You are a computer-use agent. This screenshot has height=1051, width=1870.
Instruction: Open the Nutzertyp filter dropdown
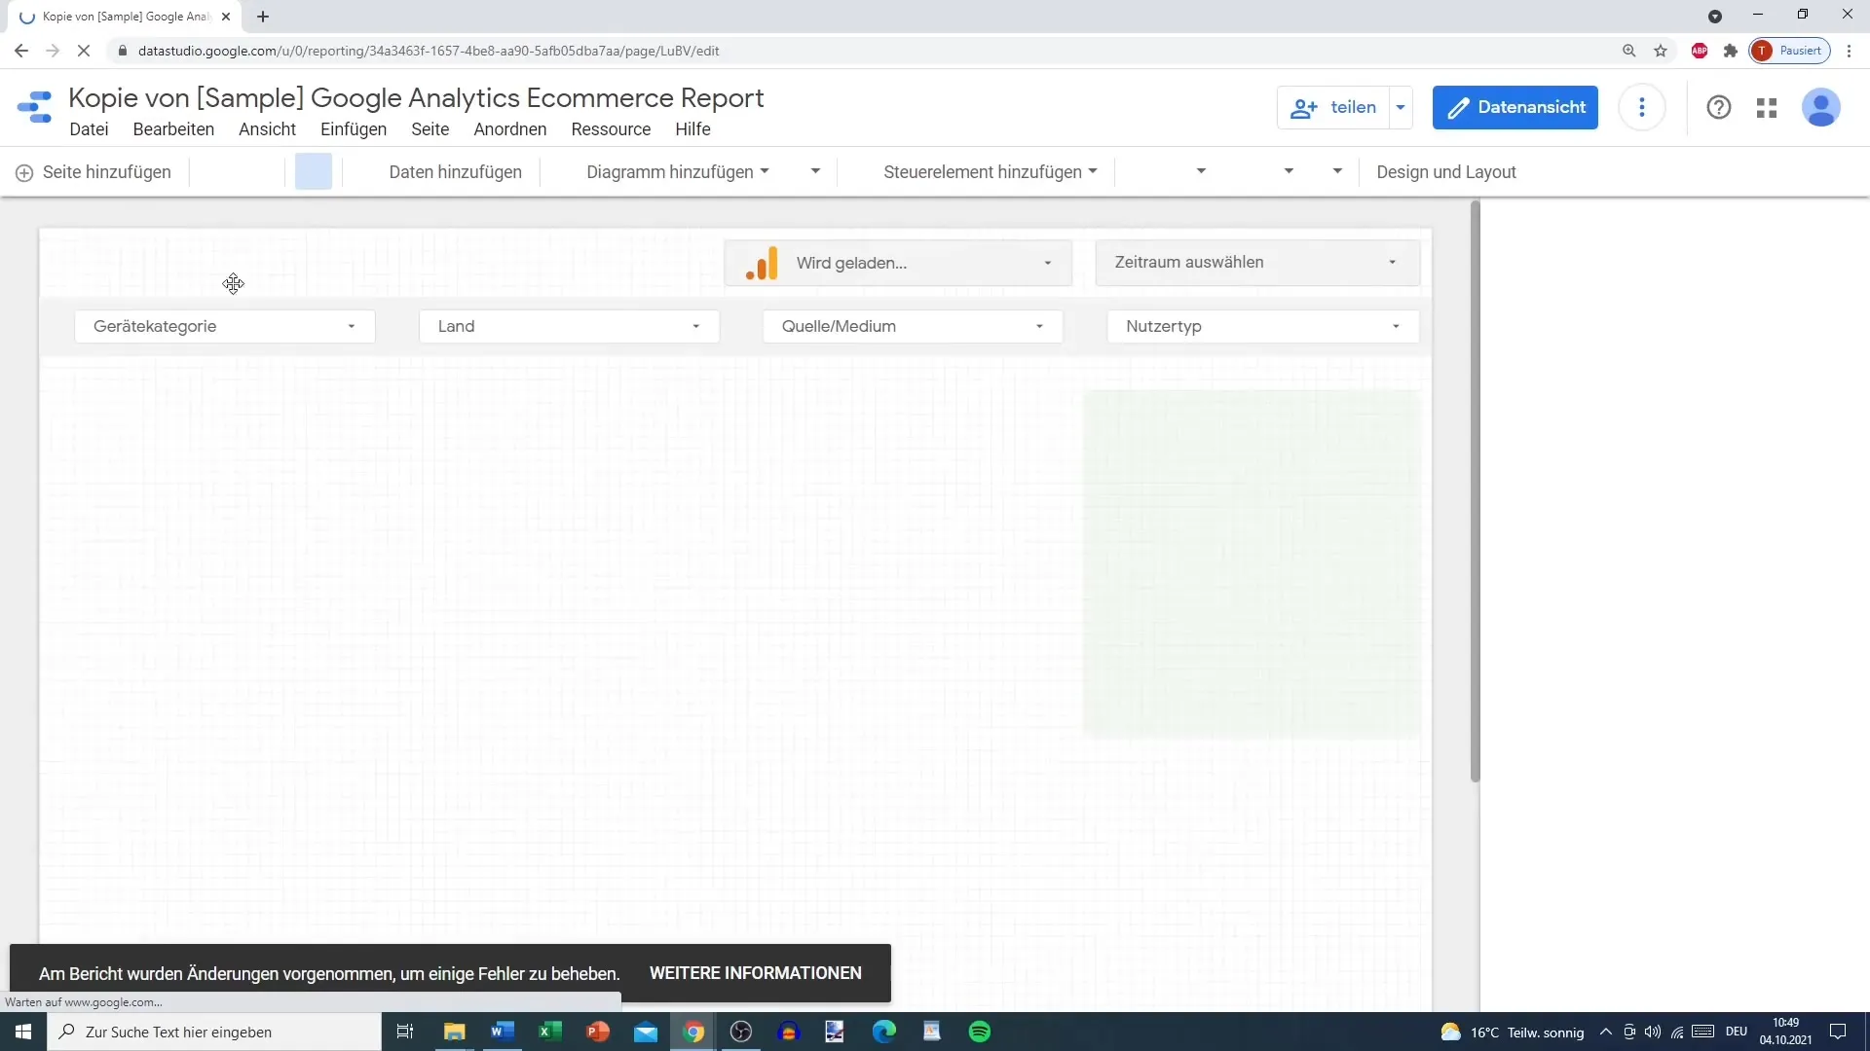[x=1263, y=326]
